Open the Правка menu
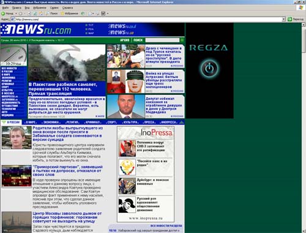Viewport: 306px width, 233px height. click(17, 7)
